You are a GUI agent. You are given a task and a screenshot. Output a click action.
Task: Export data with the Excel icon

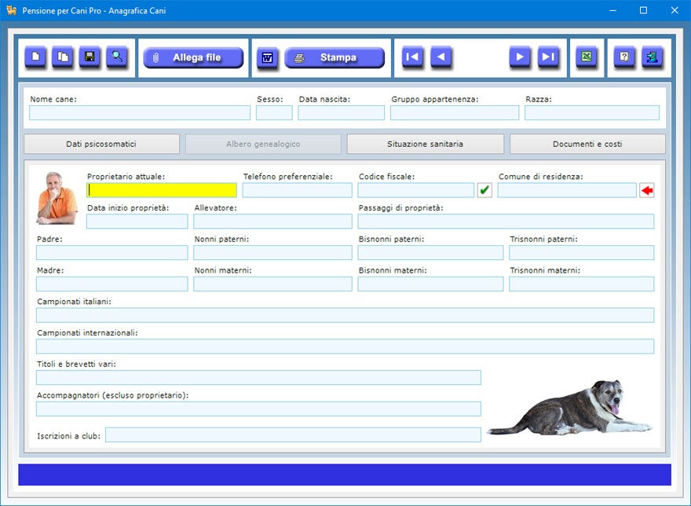tap(587, 57)
